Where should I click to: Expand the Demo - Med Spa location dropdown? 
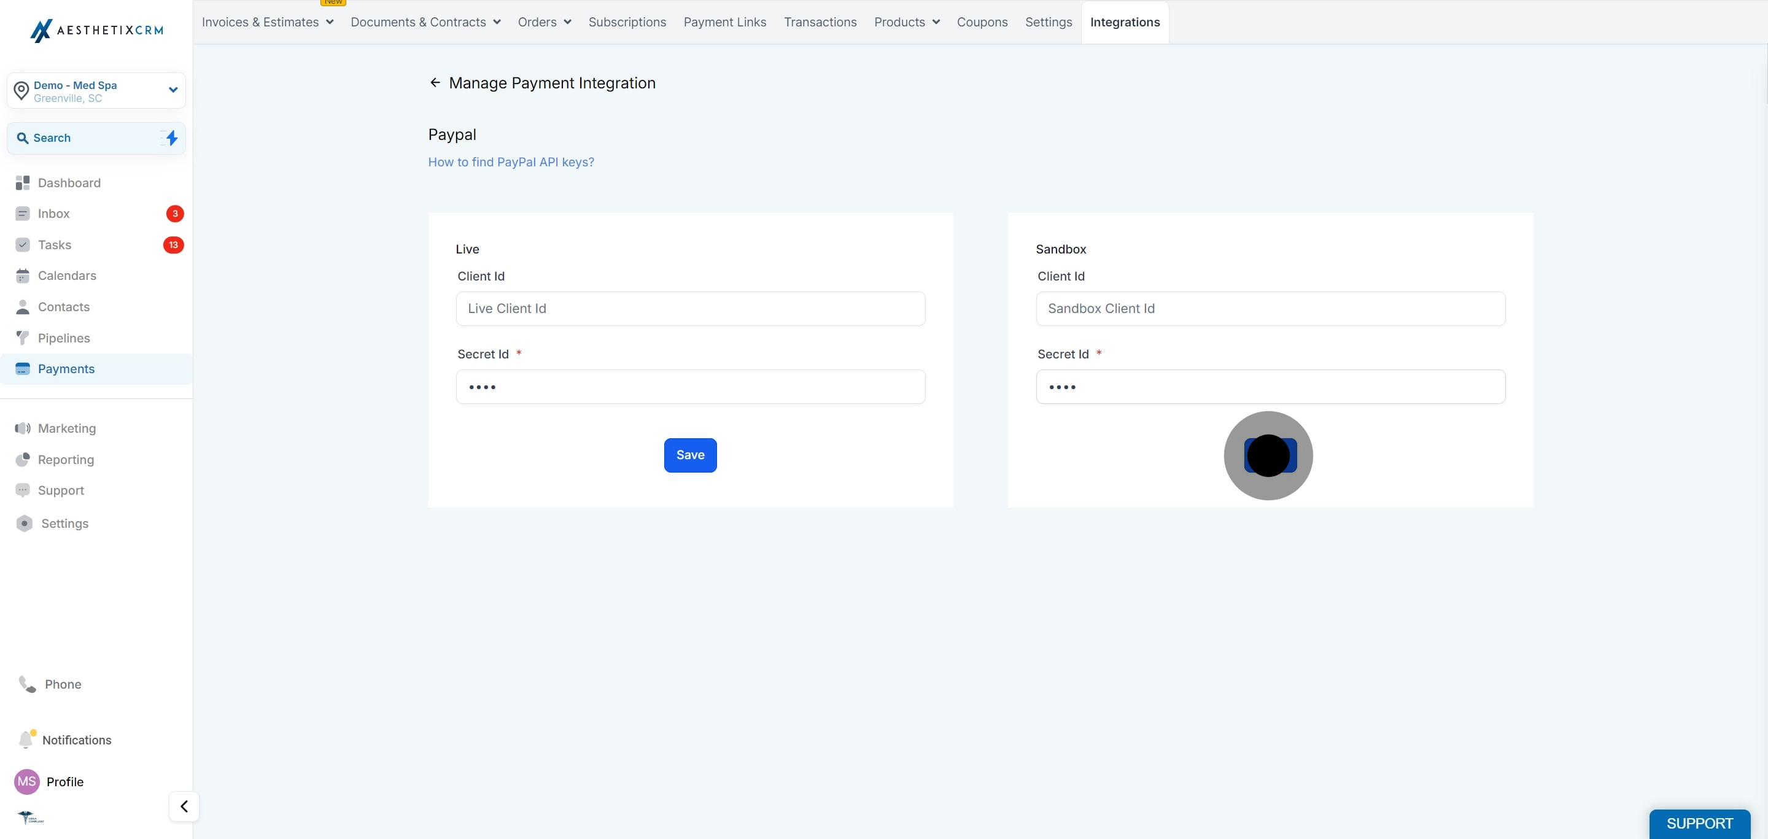[x=173, y=90]
